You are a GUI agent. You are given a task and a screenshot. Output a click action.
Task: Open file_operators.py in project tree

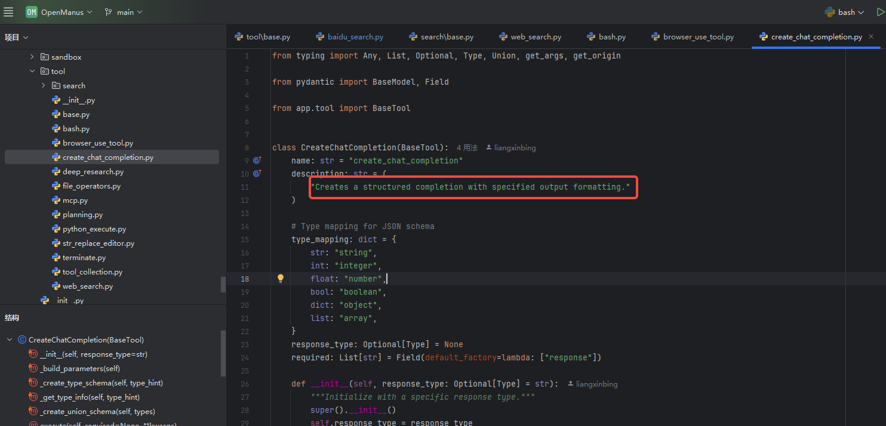pyautogui.click(x=91, y=186)
